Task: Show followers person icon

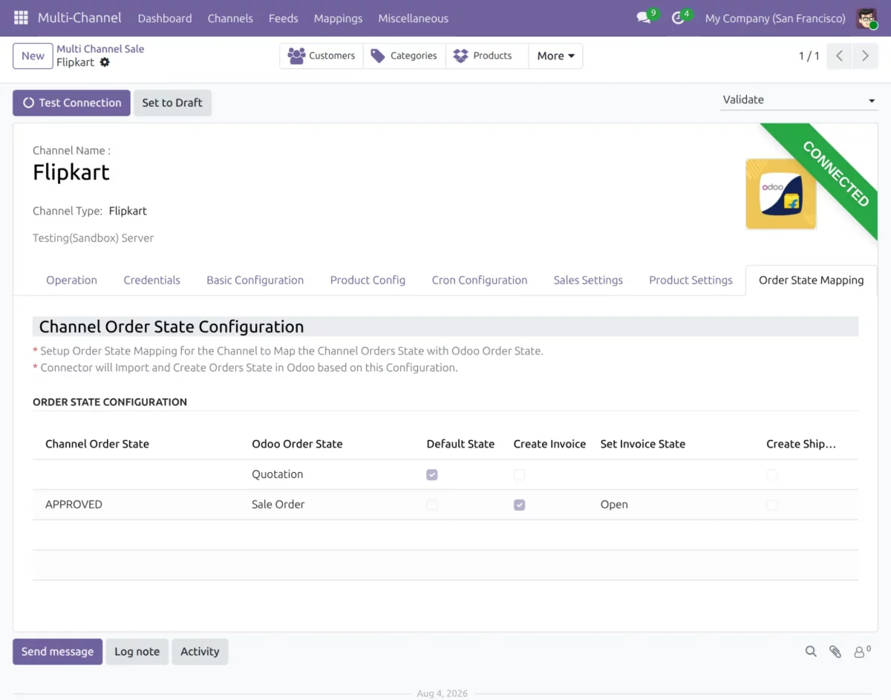Action: coord(862,652)
